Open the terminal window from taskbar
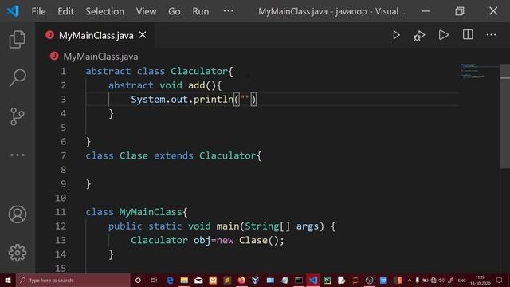The height and width of the screenshot is (287, 510). [x=299, y=280]
